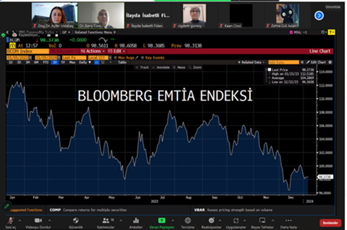This screenshot has width=347, height=230.
Task: Open the Tercüme globe icon
Action: [x=187, y=221]
